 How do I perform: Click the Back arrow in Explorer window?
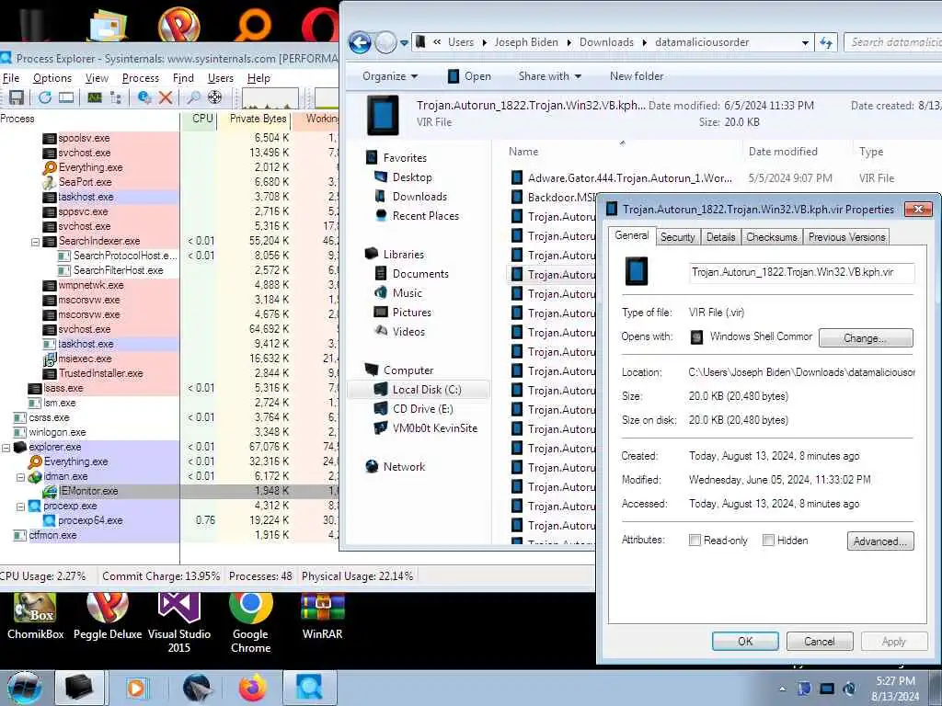pos(360,42)
